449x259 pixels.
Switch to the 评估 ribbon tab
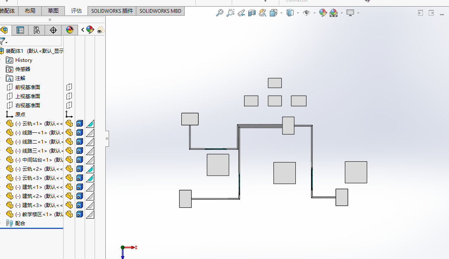click(x=76, y=11)
